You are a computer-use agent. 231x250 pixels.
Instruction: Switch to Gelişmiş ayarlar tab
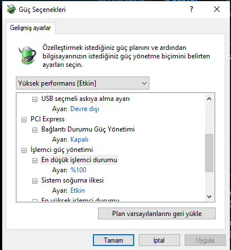31,28
